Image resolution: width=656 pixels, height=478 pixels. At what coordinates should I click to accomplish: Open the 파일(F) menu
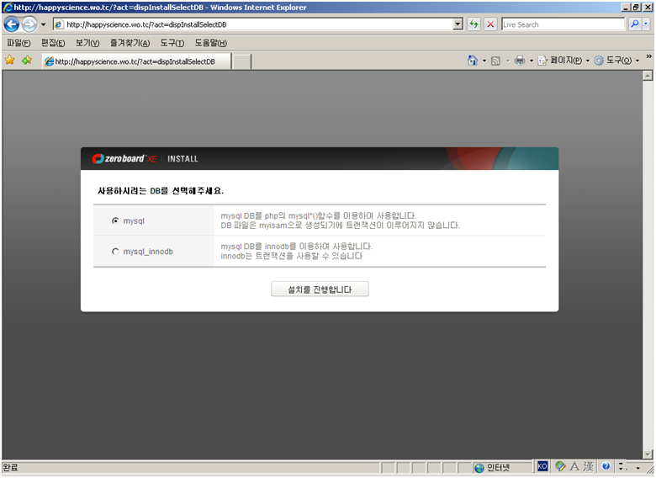coord(19,43)
